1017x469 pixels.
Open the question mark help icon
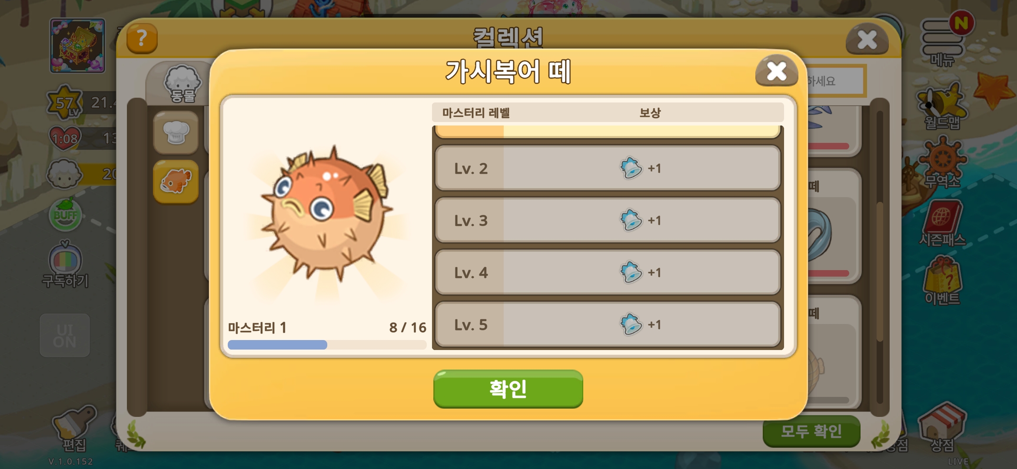click(142, 38)
